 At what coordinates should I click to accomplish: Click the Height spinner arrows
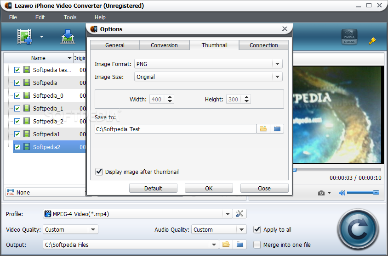[x=246, y=99]
